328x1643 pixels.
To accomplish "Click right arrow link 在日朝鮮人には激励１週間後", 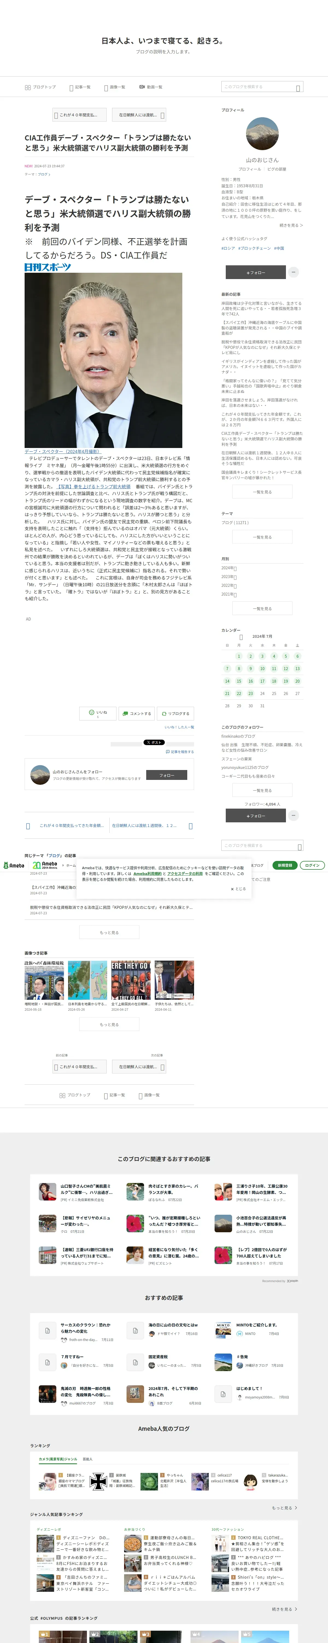I will pyautogui.click(x=152, y=825).
